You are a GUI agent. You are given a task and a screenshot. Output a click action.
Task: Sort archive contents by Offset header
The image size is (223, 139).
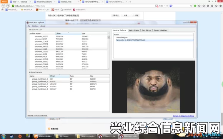pos(59,76)
